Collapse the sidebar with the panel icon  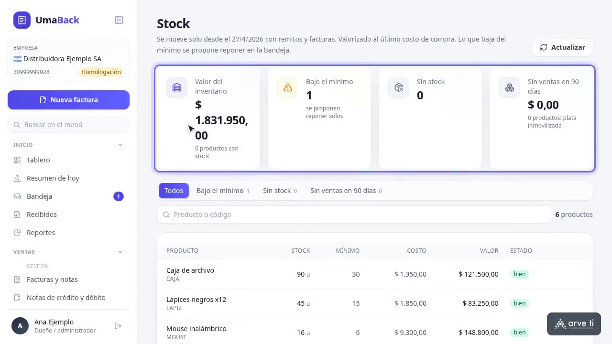tap(119, 20)
